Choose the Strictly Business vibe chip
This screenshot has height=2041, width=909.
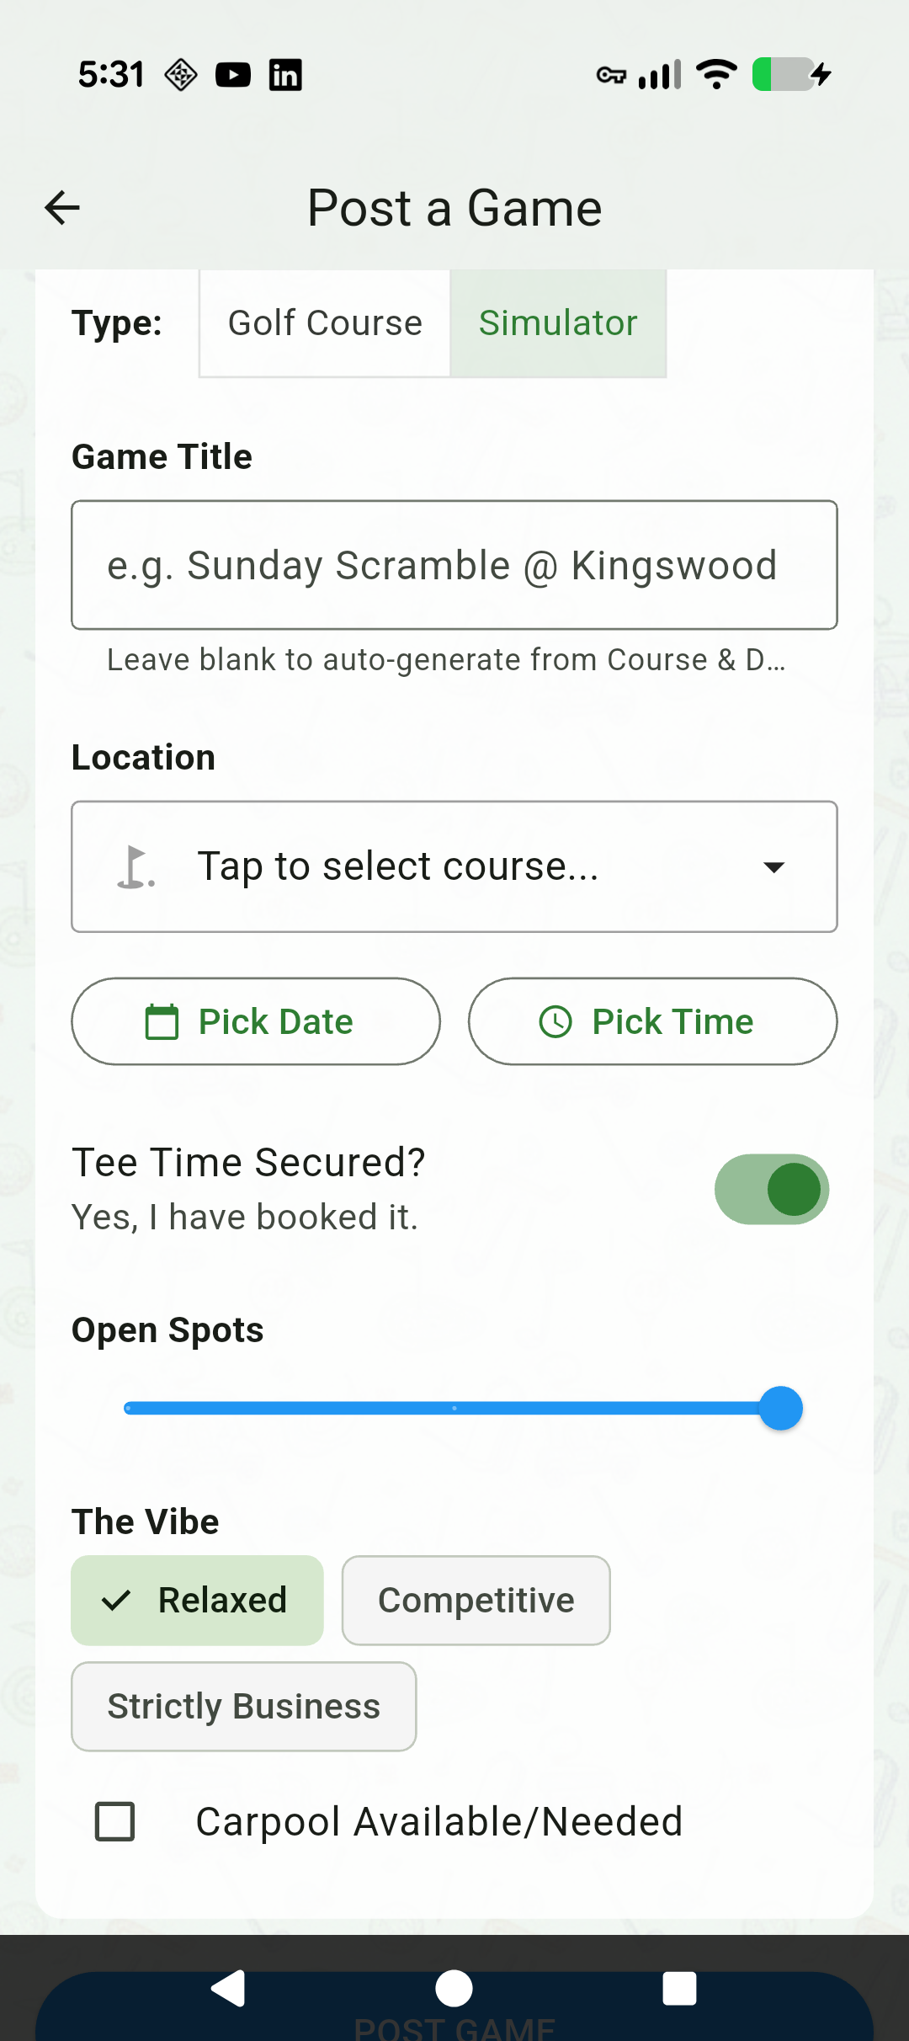[x=243, y=1706]
